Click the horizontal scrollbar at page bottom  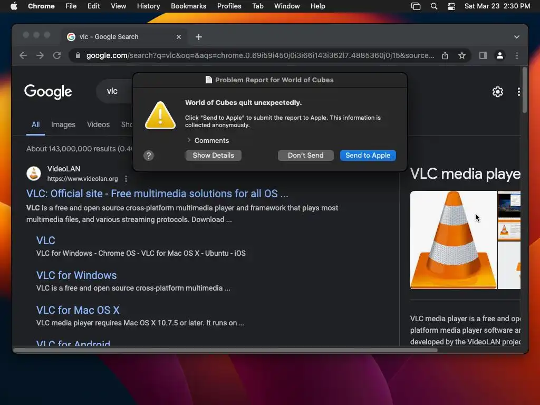tap(226, 350)
